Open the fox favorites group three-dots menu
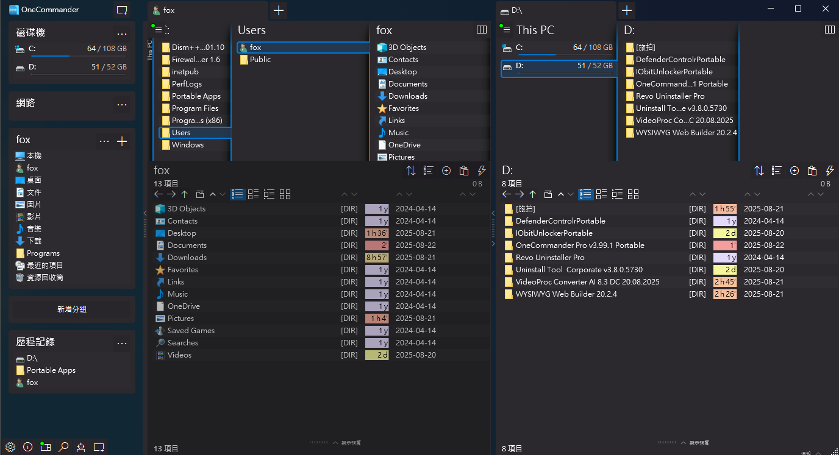 104,141
